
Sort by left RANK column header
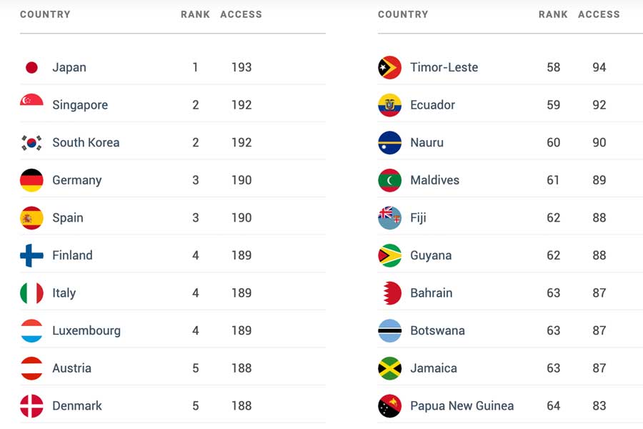[x=195, y=14]
